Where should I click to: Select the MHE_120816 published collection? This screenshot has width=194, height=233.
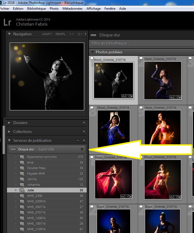[x=36, y=218]
